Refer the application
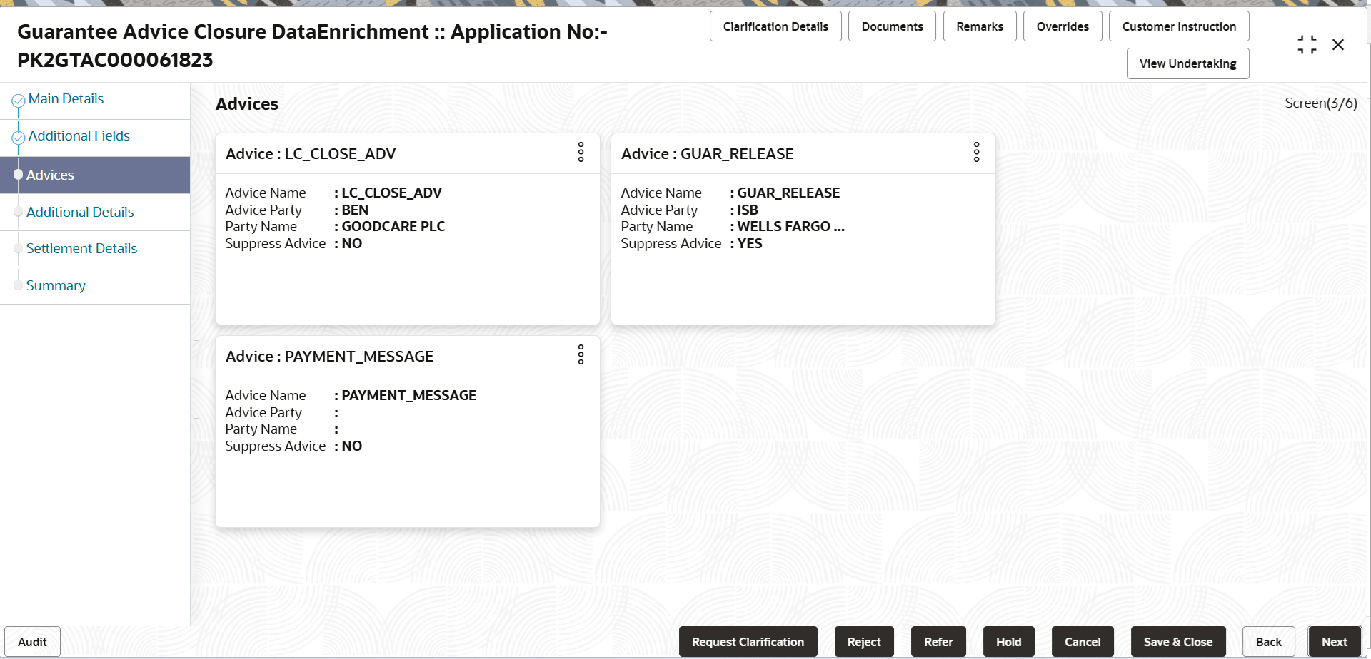1371x659 pixels. 938,642
